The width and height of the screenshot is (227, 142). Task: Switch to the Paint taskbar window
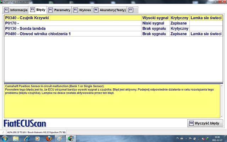[60, 138]
